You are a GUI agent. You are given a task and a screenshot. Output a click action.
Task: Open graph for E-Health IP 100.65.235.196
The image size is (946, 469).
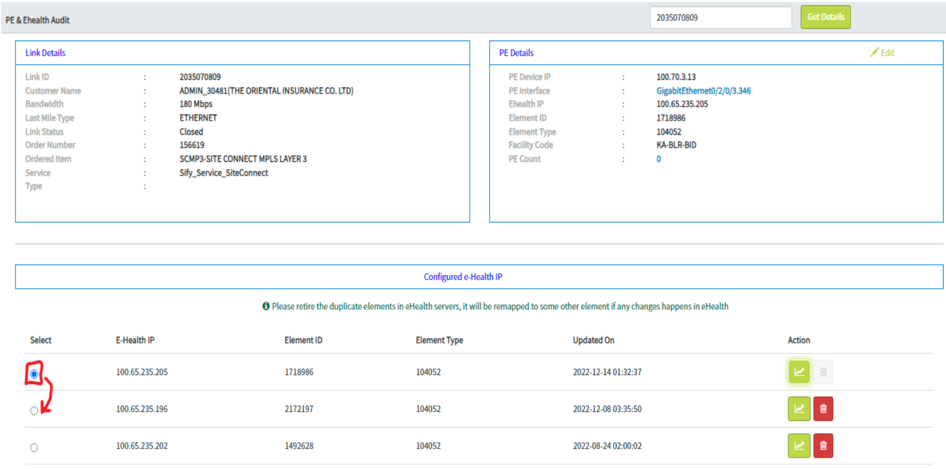point(799,409)
